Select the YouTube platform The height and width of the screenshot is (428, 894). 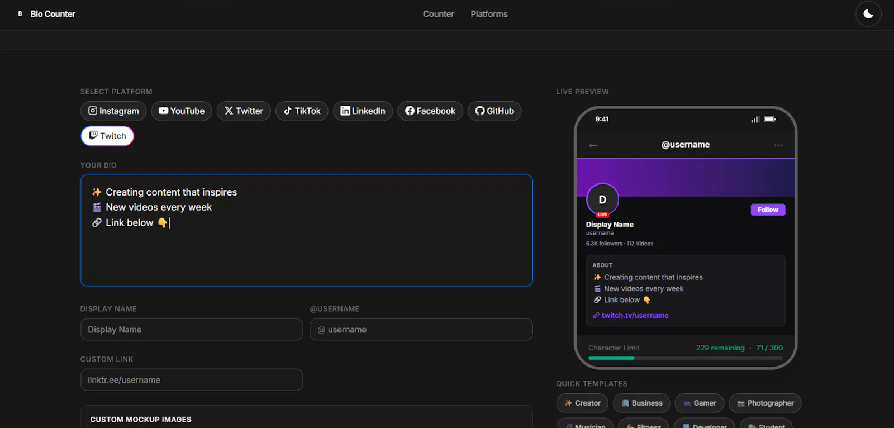(x=182, y=111)
